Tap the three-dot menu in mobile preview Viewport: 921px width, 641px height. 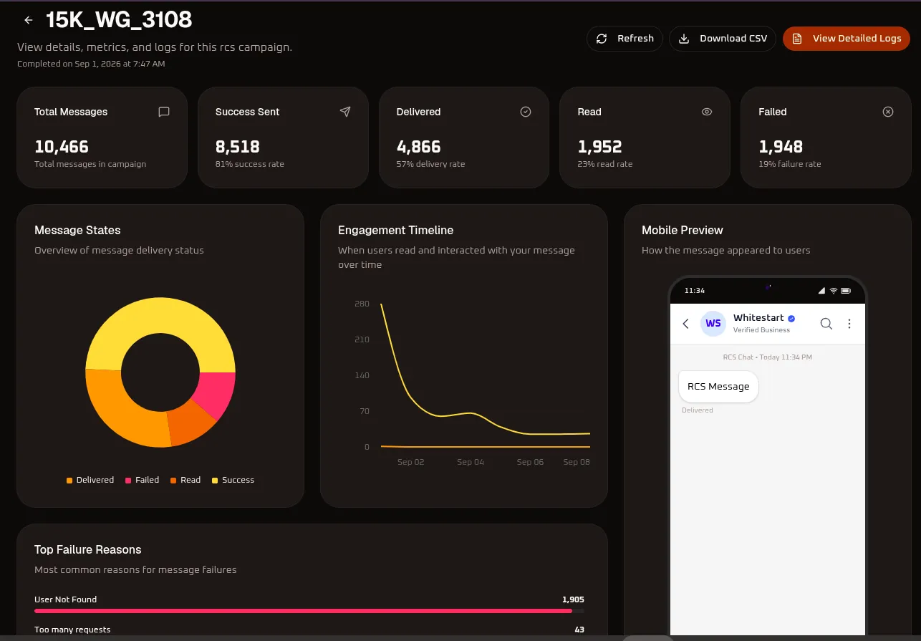tap(849, 324)
